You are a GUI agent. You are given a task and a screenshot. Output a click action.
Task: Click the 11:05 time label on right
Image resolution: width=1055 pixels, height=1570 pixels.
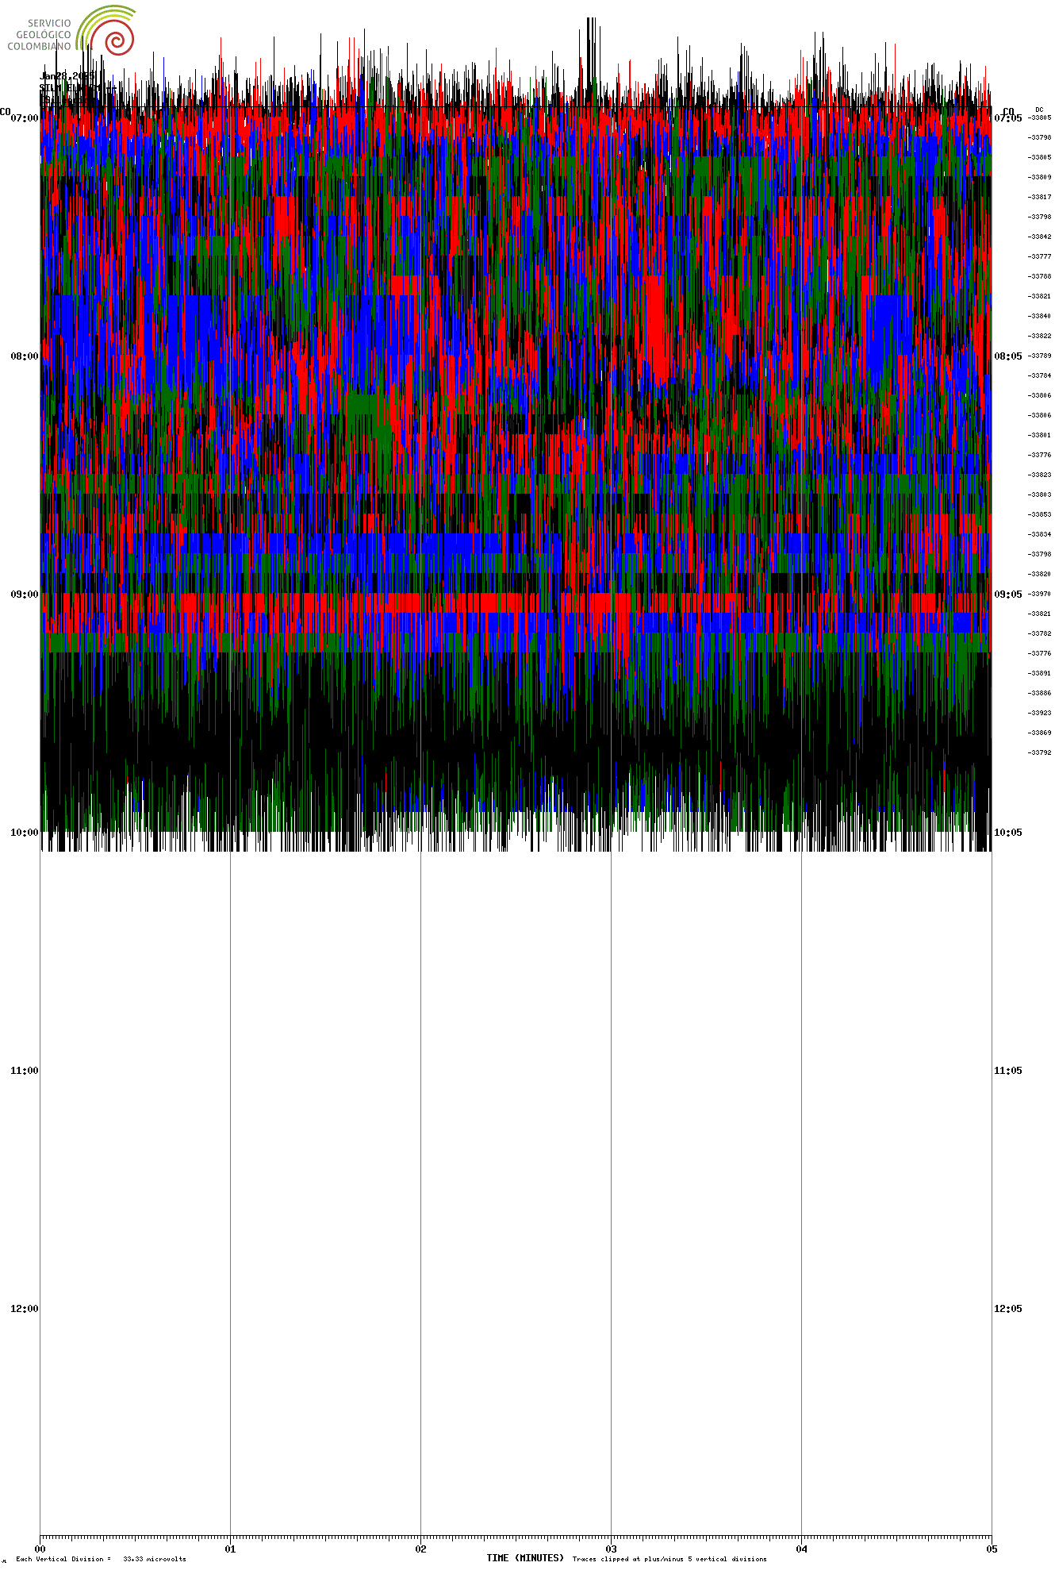[1007, 1071]
